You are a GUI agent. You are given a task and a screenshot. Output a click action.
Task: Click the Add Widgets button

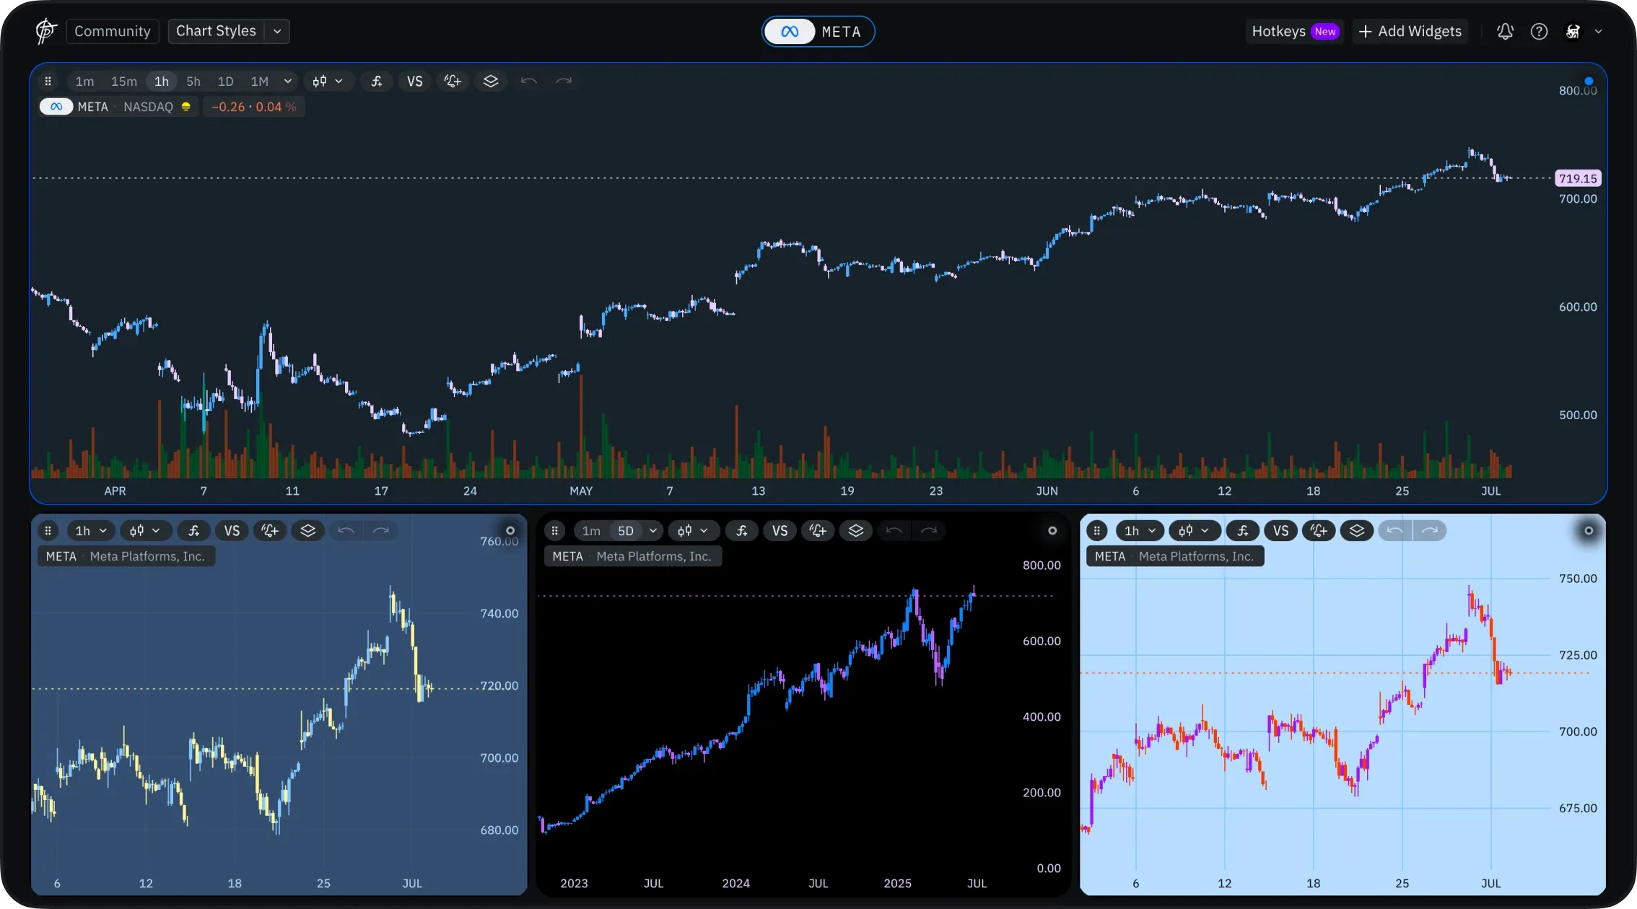pyautogui.click(x=1410, y=31)
